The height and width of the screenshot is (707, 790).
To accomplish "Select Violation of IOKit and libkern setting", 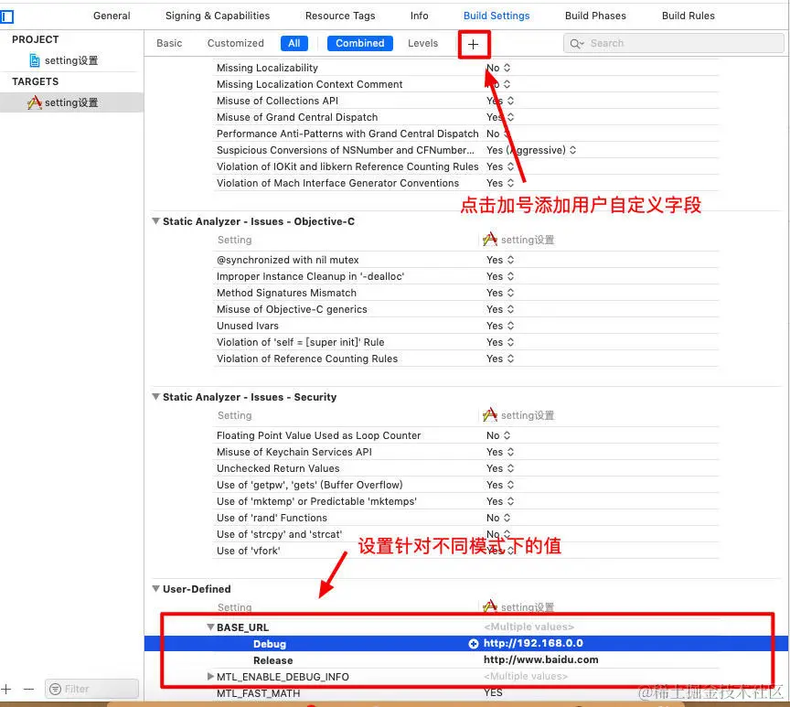I will point(347,166).
